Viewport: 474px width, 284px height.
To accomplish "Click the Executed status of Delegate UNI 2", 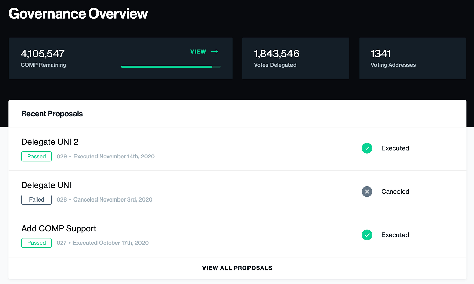I will (x=395, y=148).
